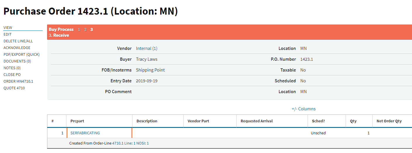This screenshot has width=412, height=153.
Task: Open QUOTE 4710 link
Action: [x=14, y=88]
